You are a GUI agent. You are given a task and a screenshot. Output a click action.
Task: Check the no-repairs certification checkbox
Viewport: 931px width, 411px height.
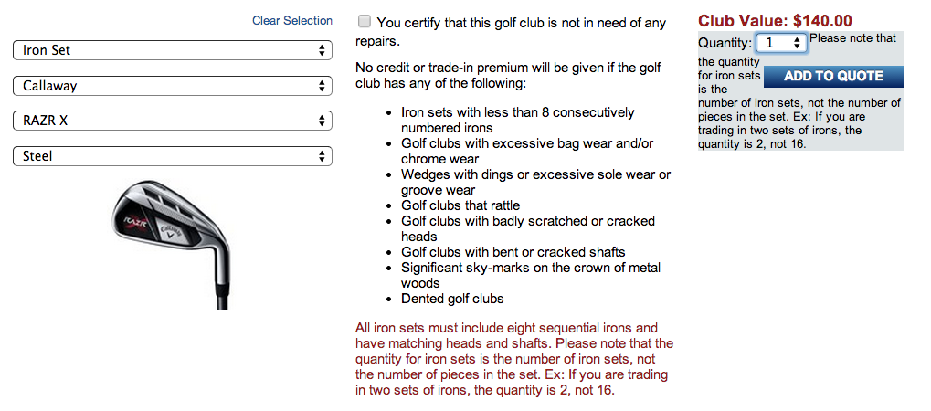click(x=365, y=21)
